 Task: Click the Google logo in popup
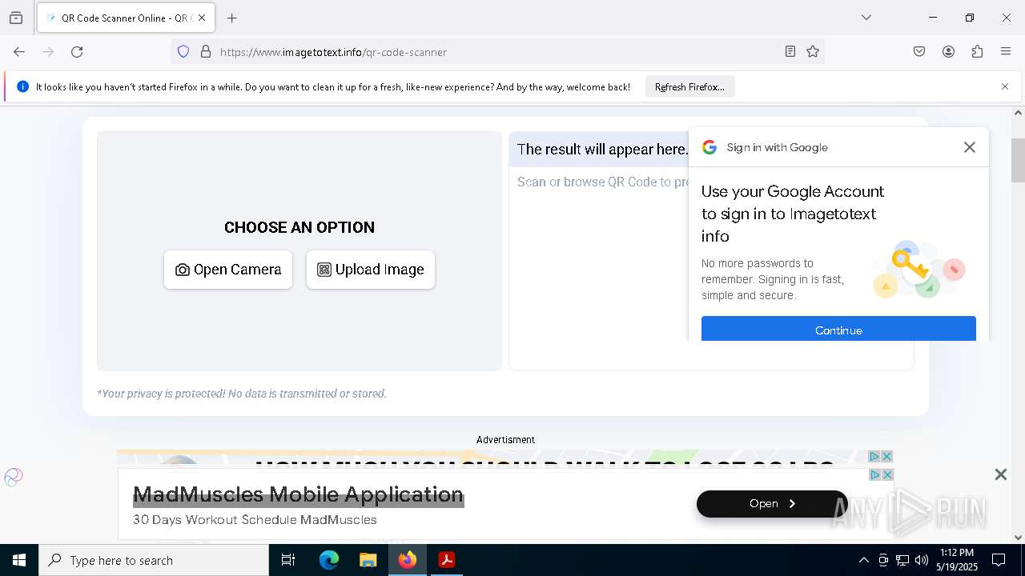[x=709, y=147]
